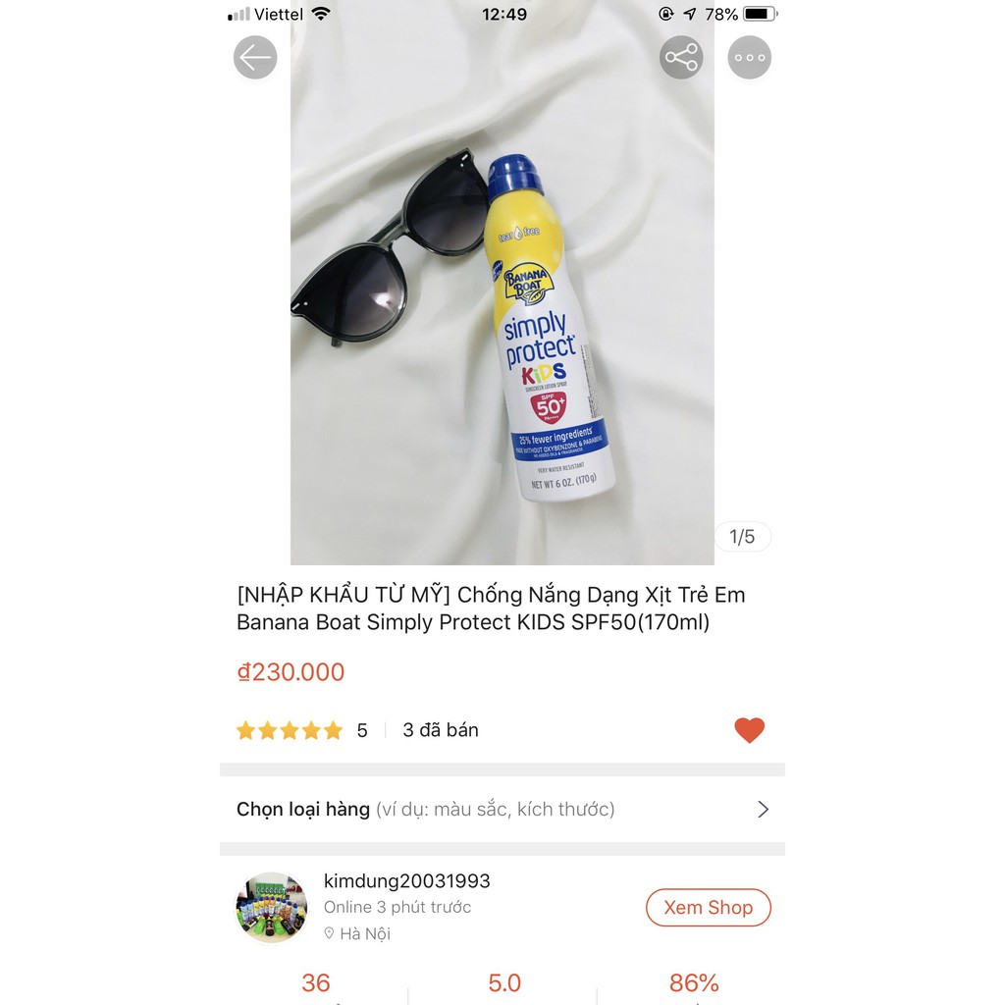1005x1005 pixels.
Task: Expand product variations with the chevron arrow
Action: (x=763, y=809)
